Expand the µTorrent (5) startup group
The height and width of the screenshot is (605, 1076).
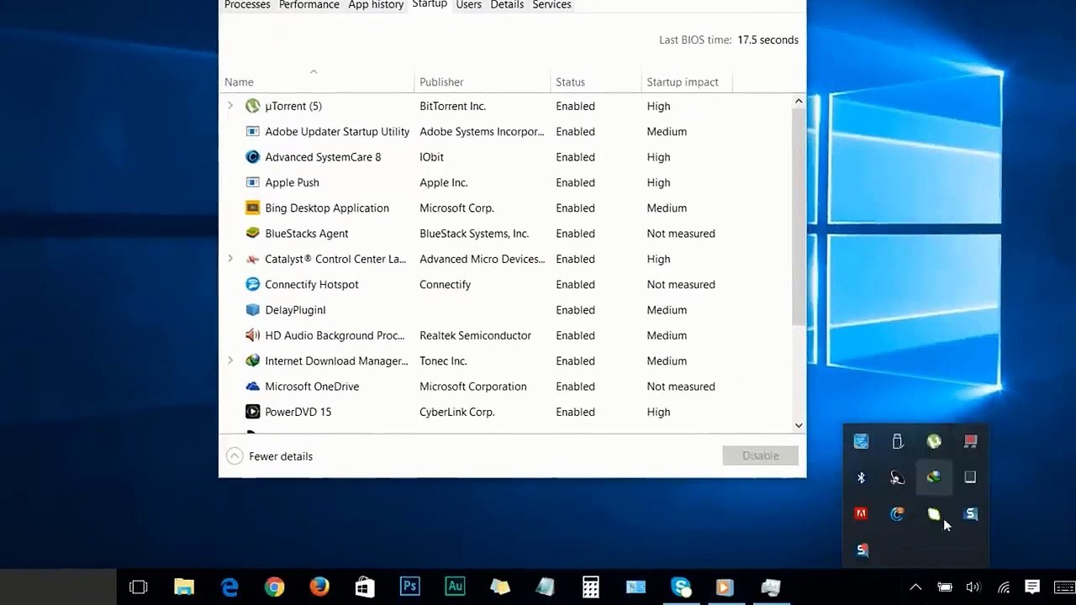tap(230, 106)
